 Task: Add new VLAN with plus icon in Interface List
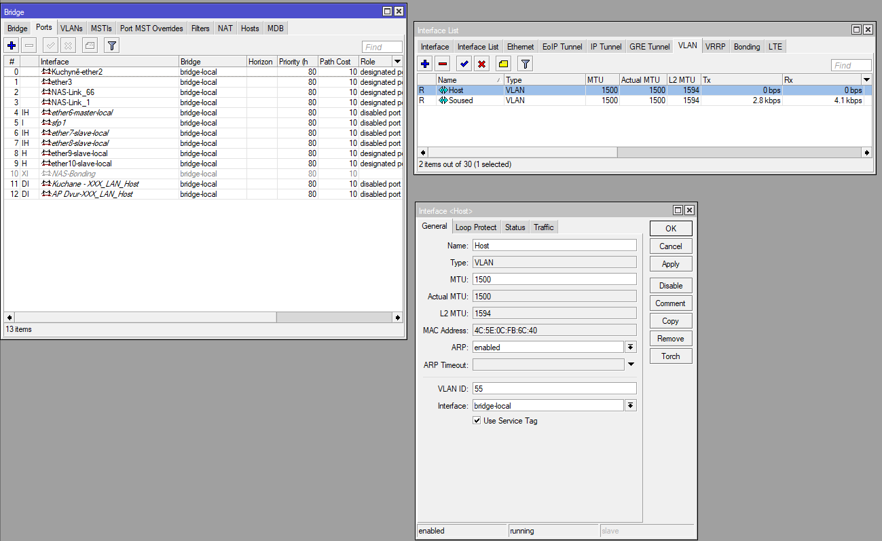point(425,64)
